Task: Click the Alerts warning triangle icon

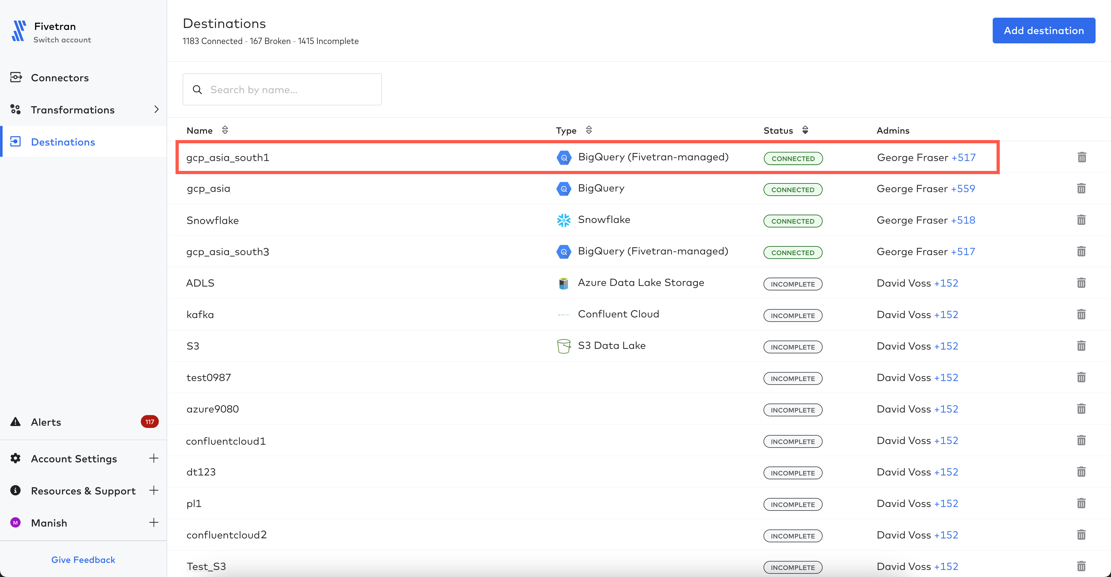Action: point(15,422)
